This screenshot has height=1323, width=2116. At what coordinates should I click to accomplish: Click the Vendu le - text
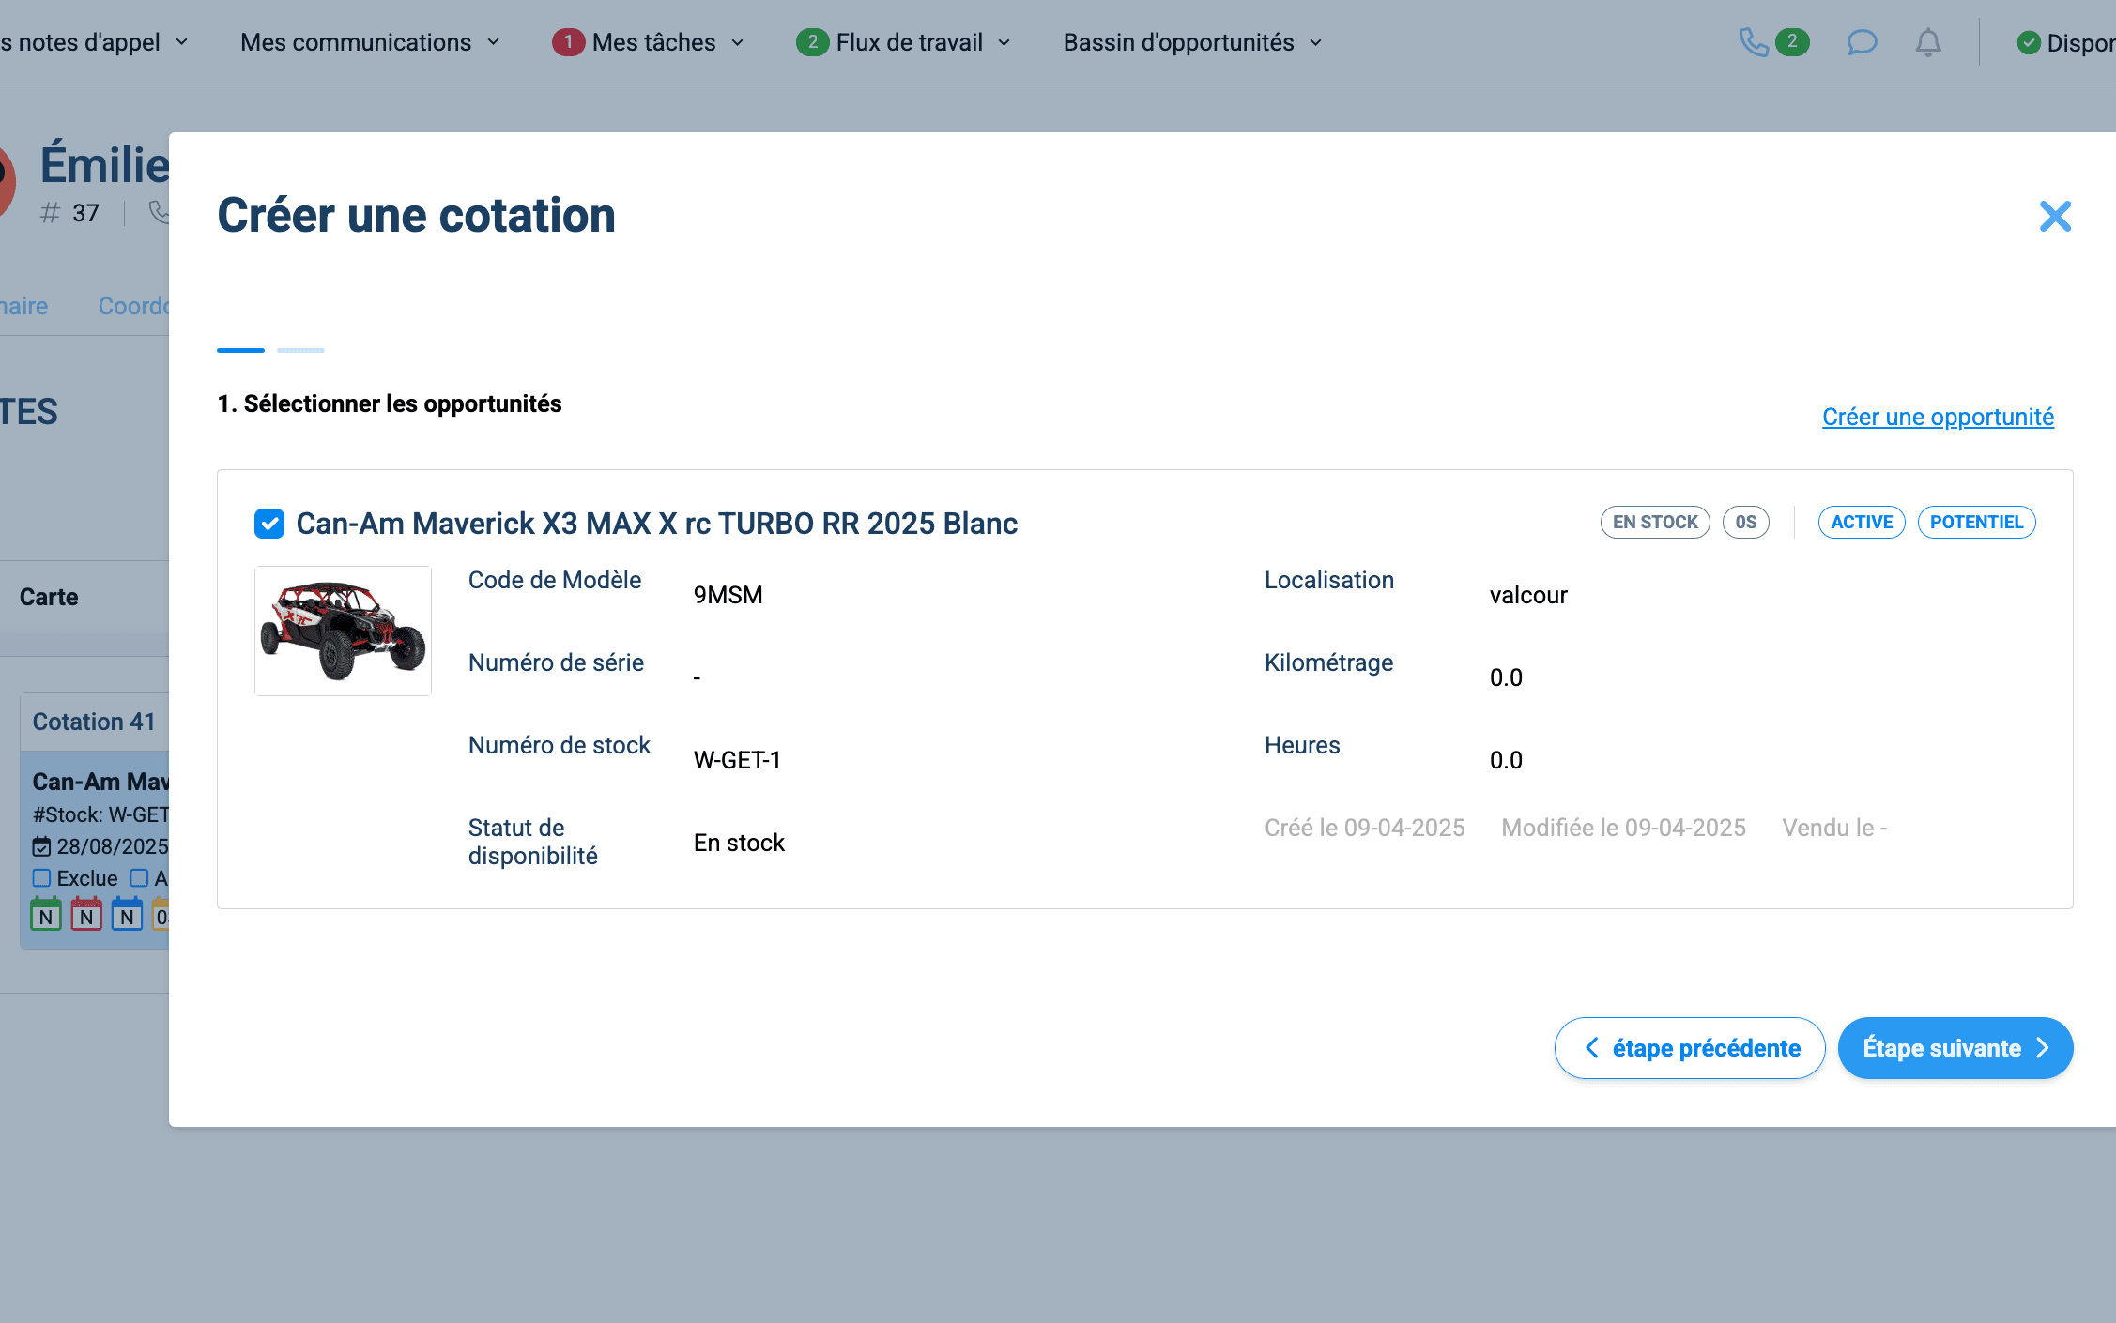(1834, 828)
